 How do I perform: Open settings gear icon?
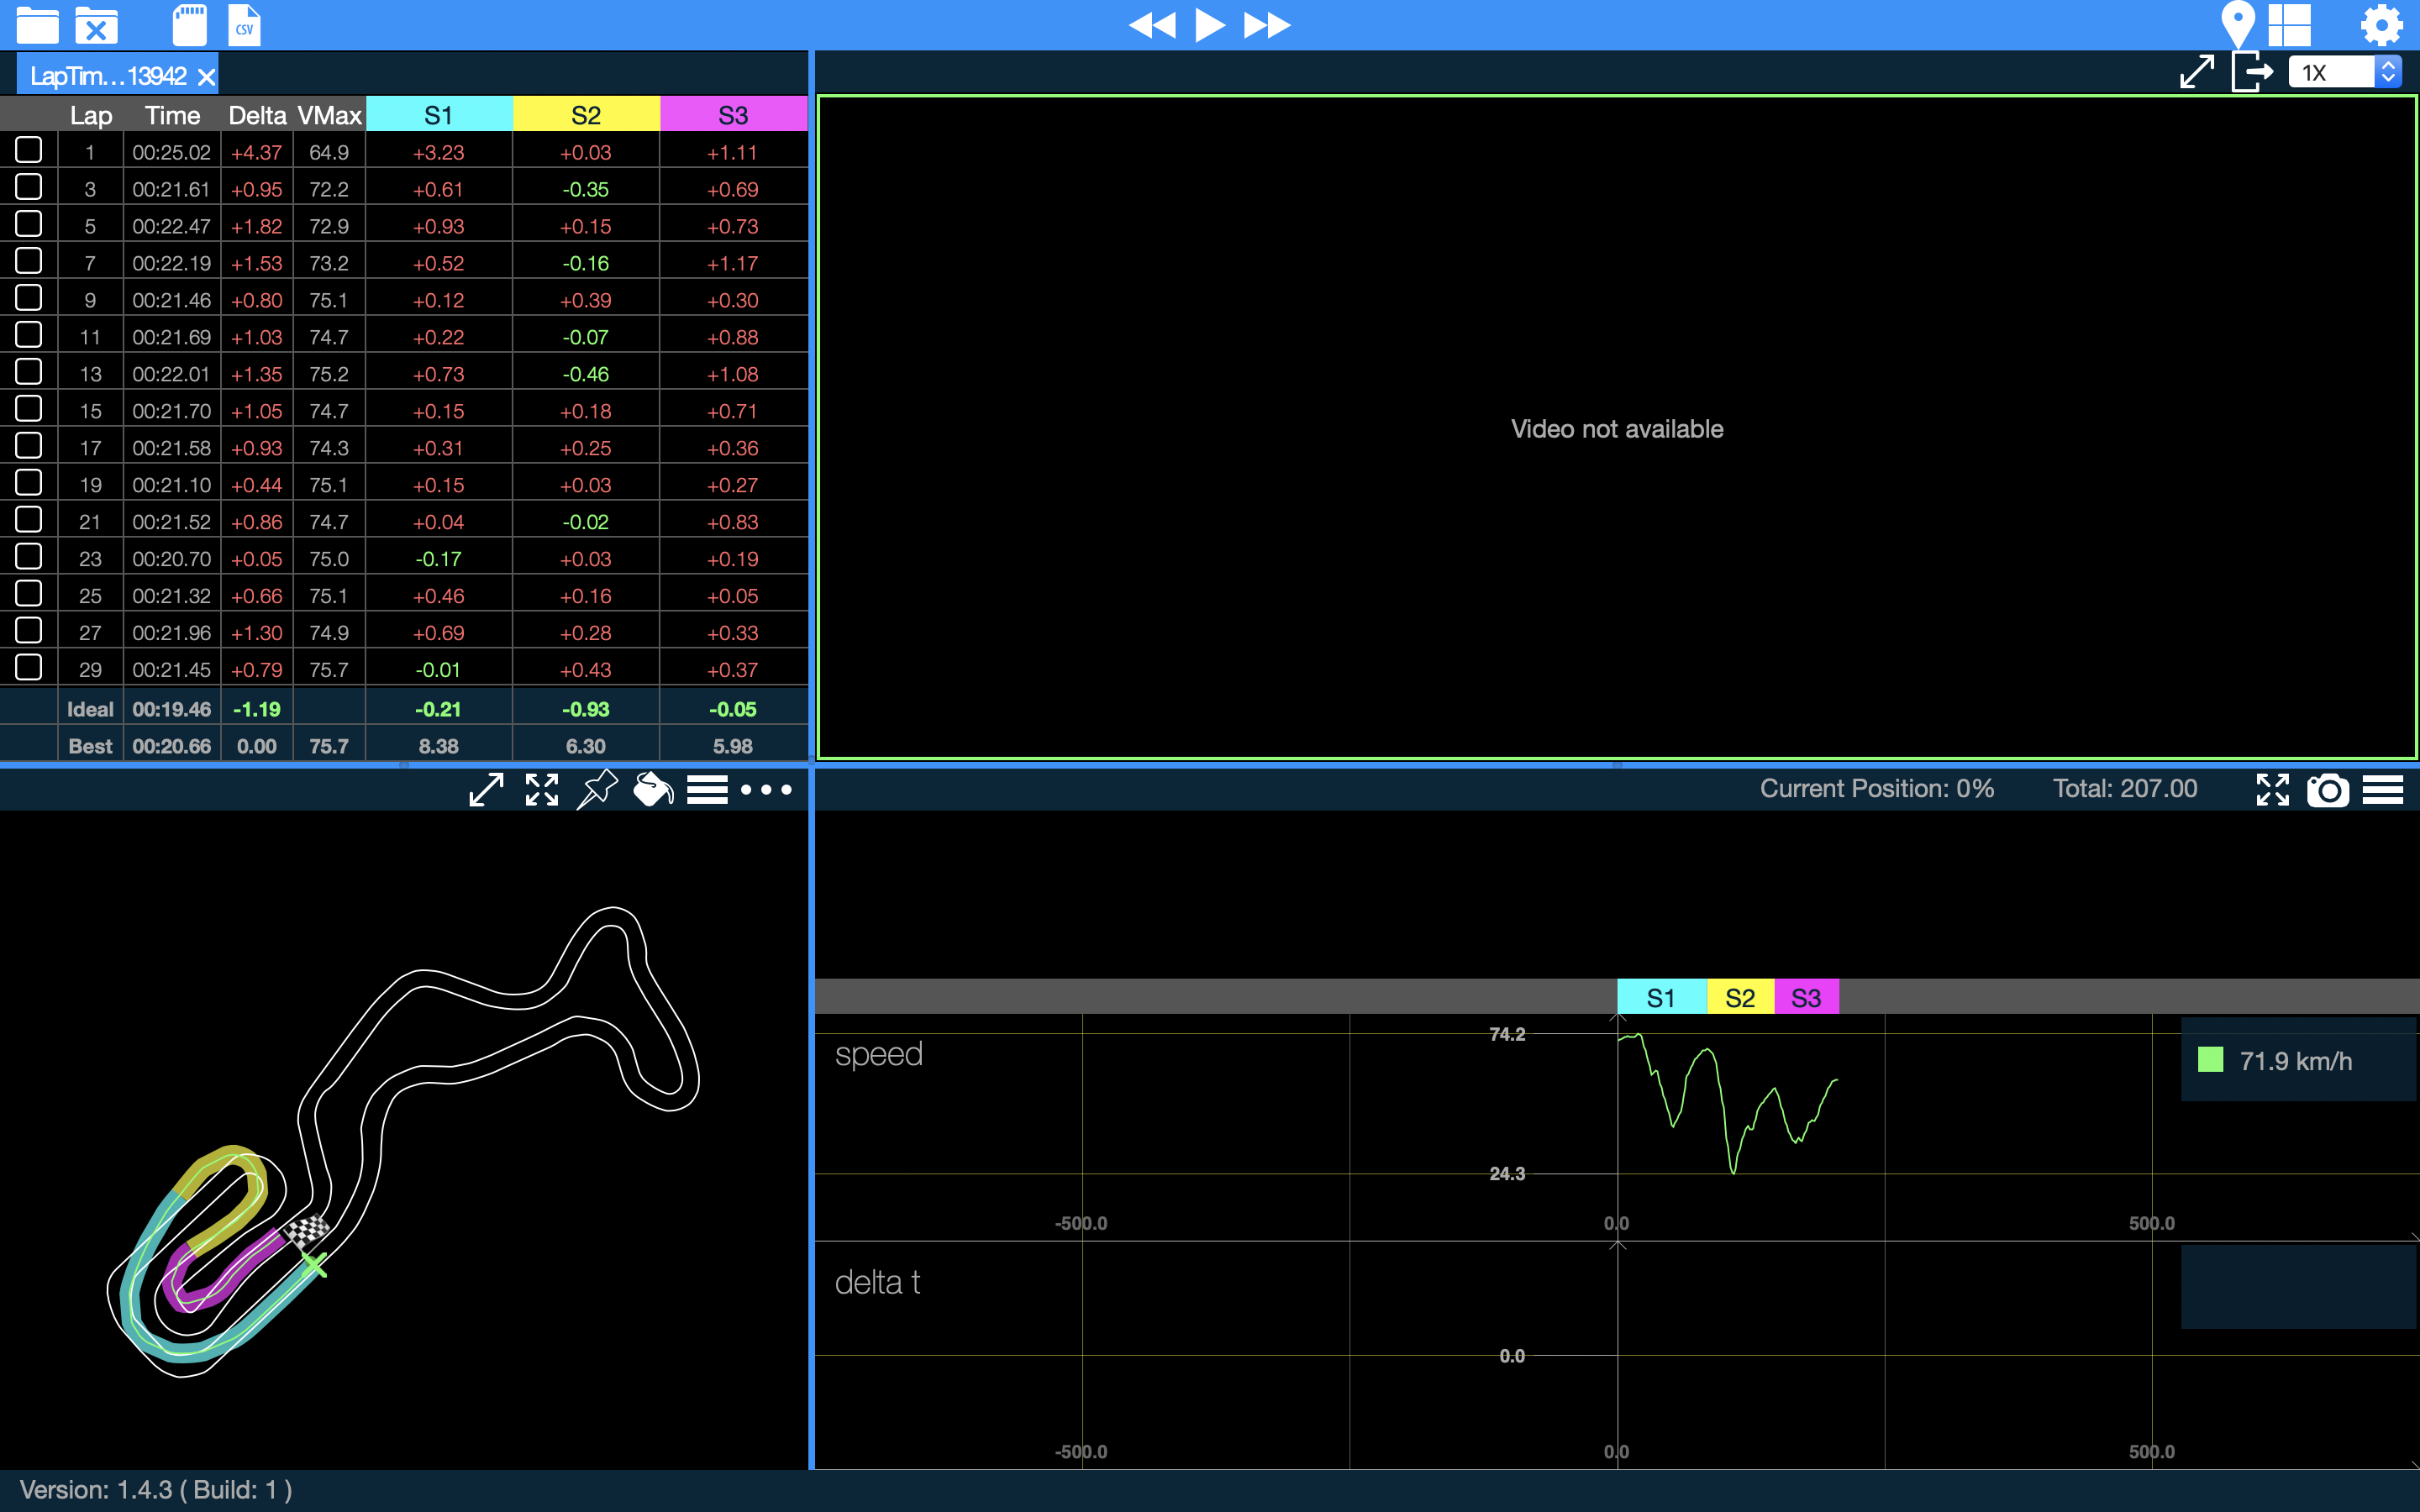[2381, 24]
